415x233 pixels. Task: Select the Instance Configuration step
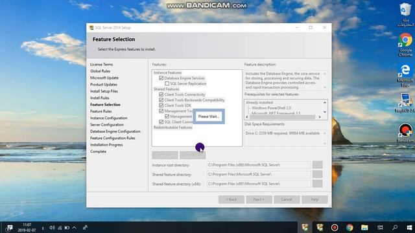coord(109,118)
